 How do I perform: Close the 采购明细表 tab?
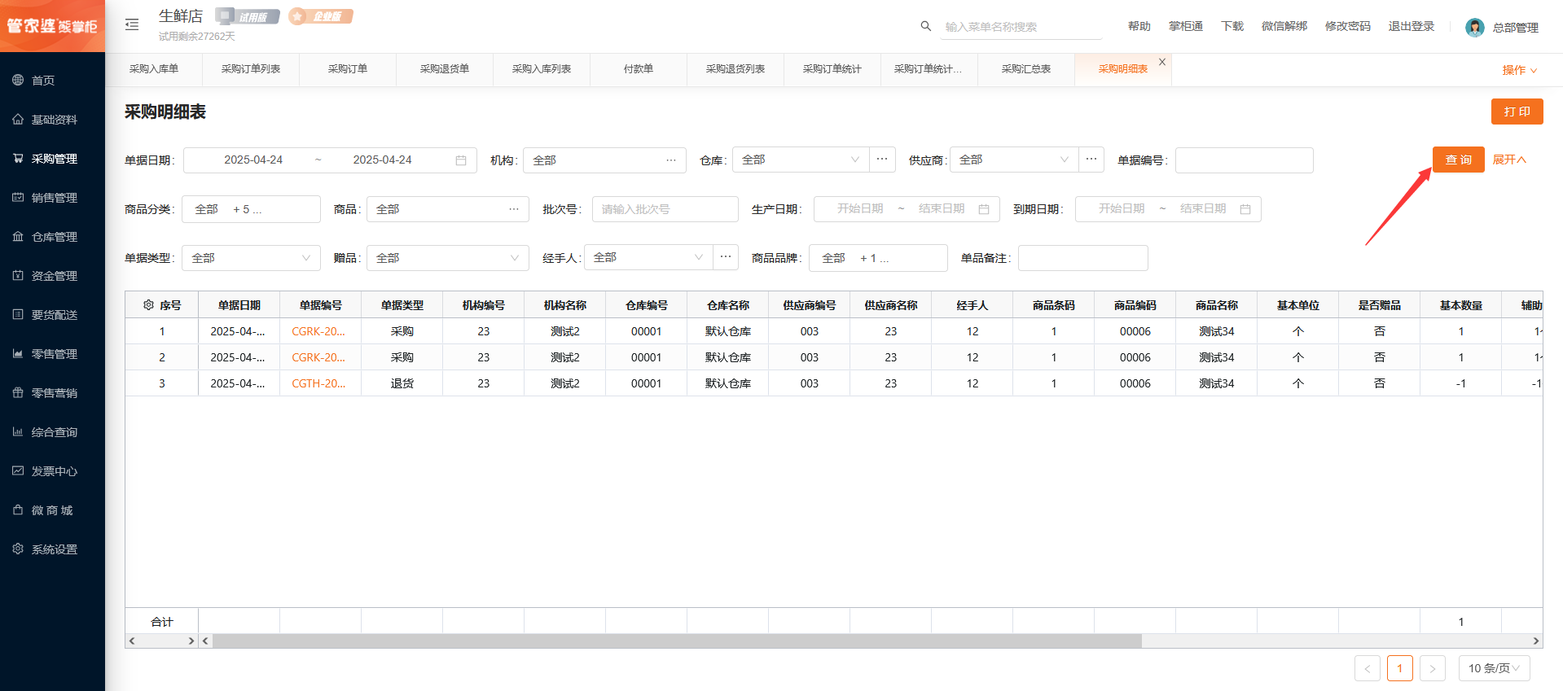pyautogui.click(x=1162, y=62)
